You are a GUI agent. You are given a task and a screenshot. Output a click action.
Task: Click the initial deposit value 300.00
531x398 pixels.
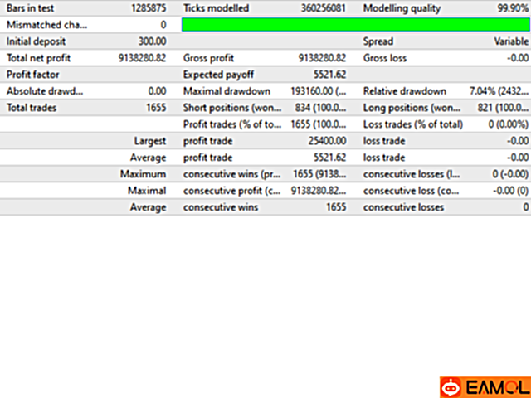152,41
